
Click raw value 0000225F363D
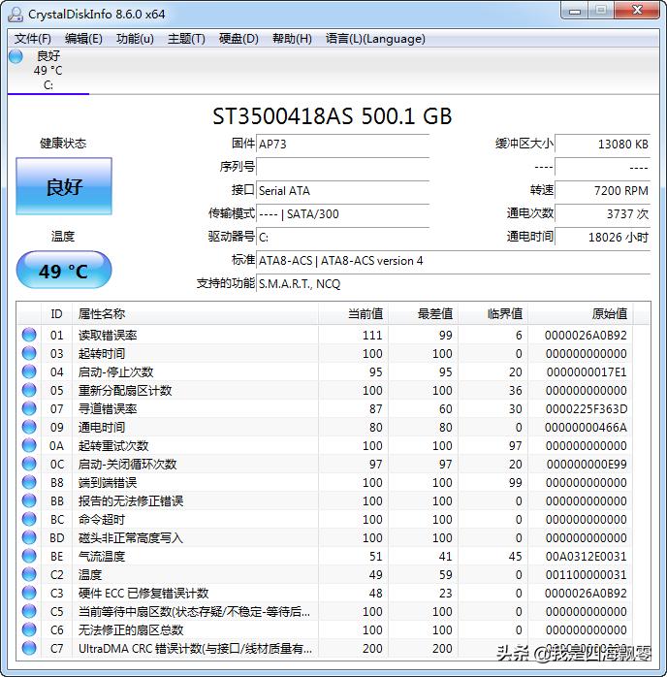[x=587, y=409]
